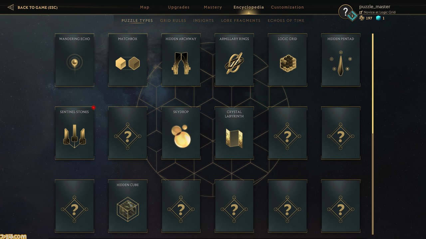Viewport: 426px width, 239px height.
Task: Open the Hidden Archway card
Action: tap(181, 60)
